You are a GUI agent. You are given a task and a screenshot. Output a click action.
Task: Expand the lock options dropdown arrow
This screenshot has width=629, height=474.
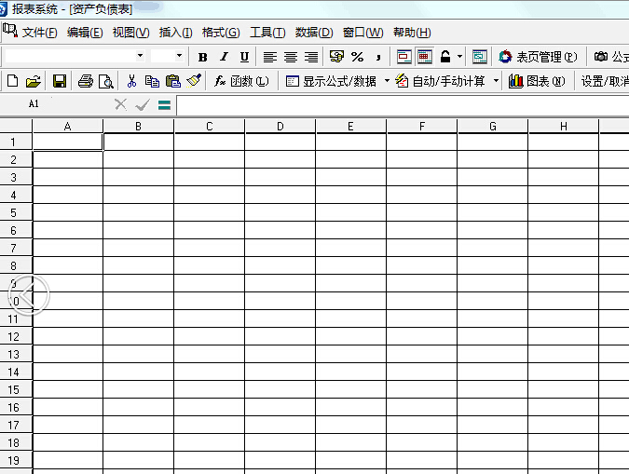pyautogui.click(x=459, y=57)
